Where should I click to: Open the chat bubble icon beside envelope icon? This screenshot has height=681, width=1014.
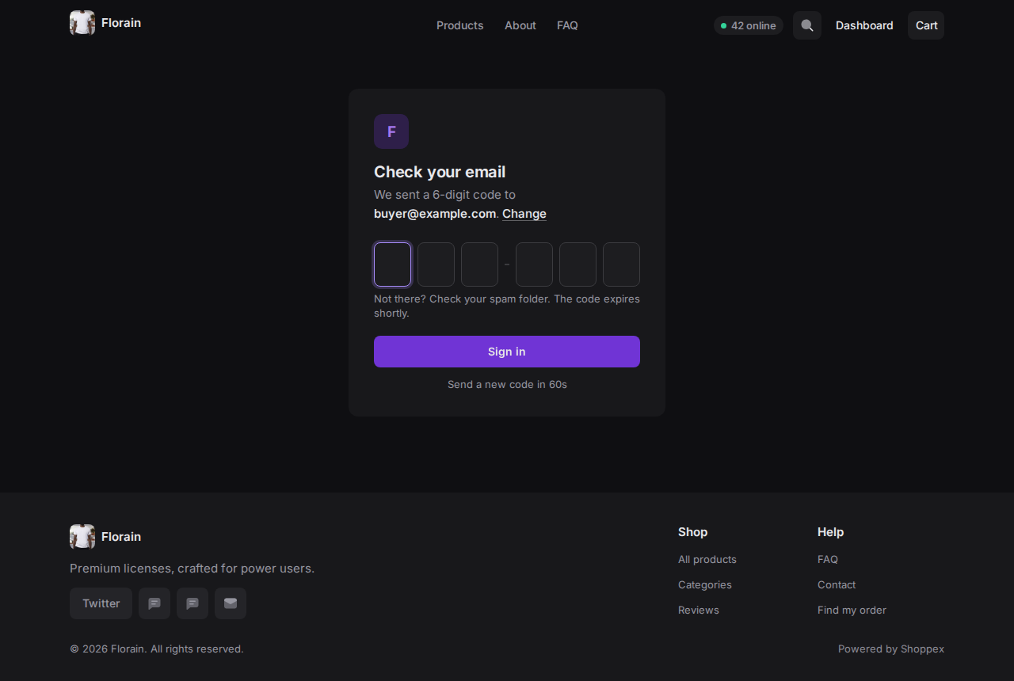[193, 603]
